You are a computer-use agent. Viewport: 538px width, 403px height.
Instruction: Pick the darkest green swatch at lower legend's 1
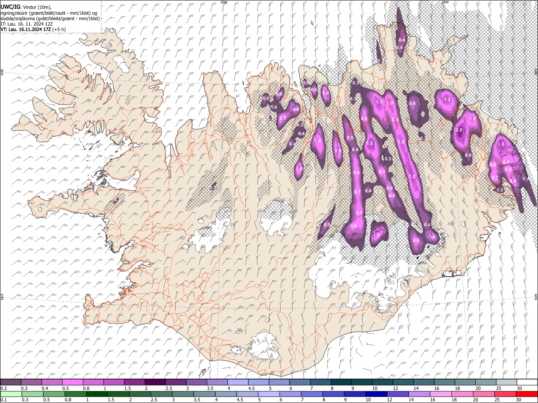pos(97,394)
